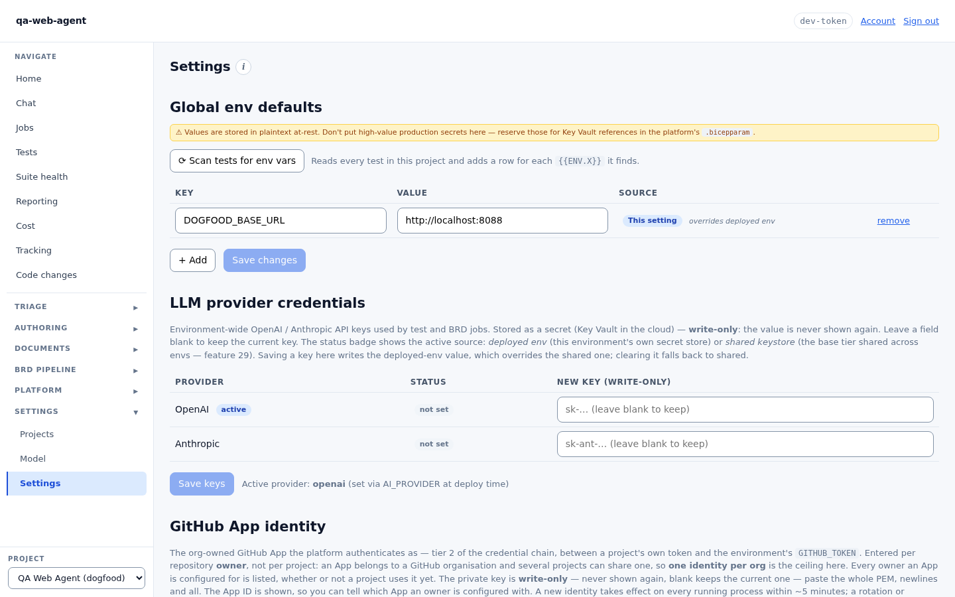955x597 pixels.
Task: Click the qa-web-agent app title
Action: [51, 21]
